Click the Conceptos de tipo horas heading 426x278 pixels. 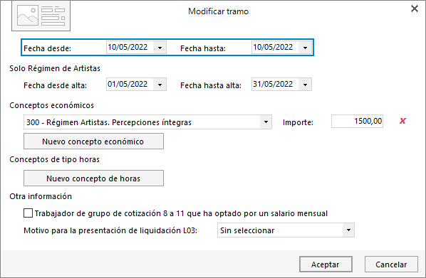click(55, 159)
